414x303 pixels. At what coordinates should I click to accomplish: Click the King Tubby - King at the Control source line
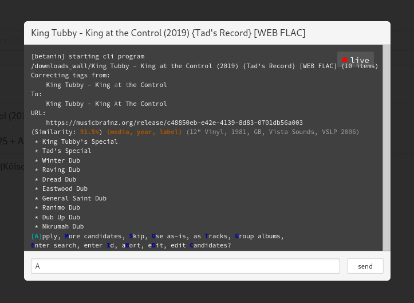pyautogui.click(x=107, y=85)
